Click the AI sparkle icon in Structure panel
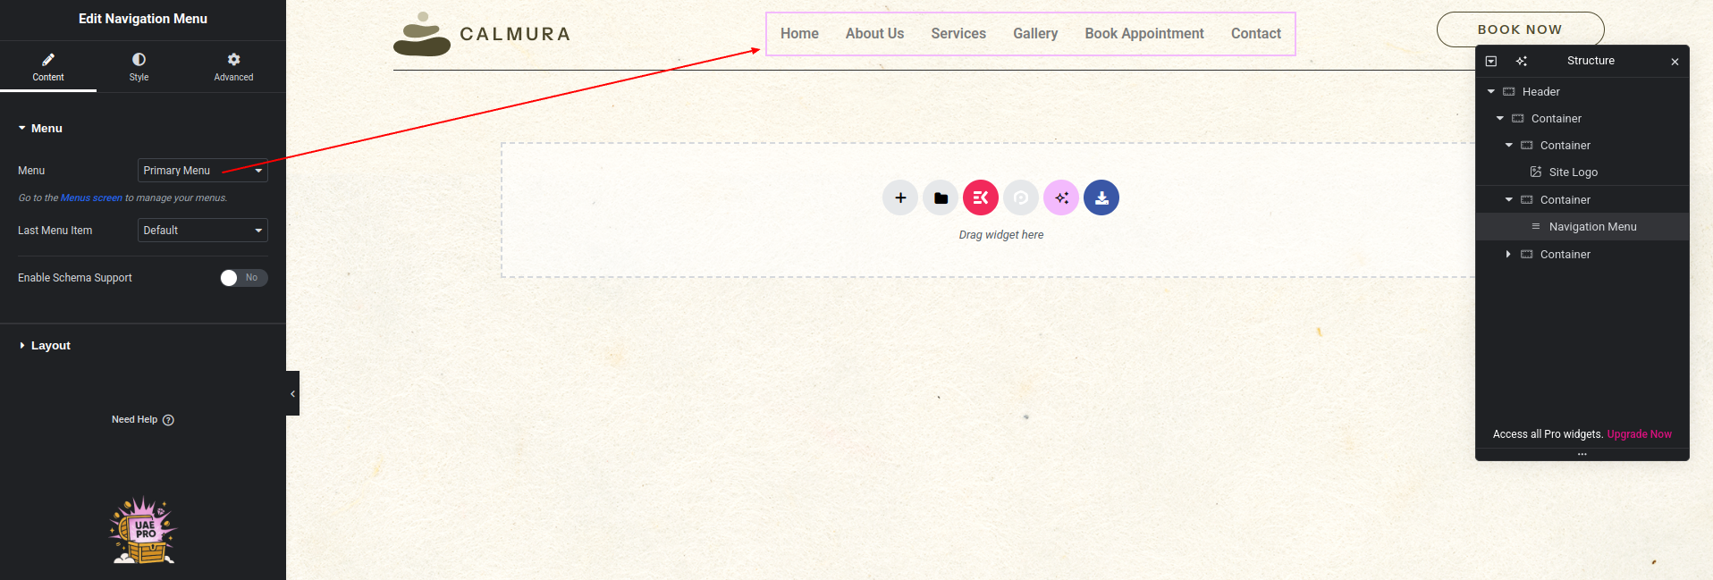The height and width of the screenshot is (580, 1713). tap(1522, 61)
